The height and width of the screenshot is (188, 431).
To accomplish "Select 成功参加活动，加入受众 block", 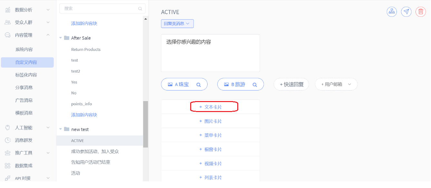I will pyautogui.click(x=95, y=152).
